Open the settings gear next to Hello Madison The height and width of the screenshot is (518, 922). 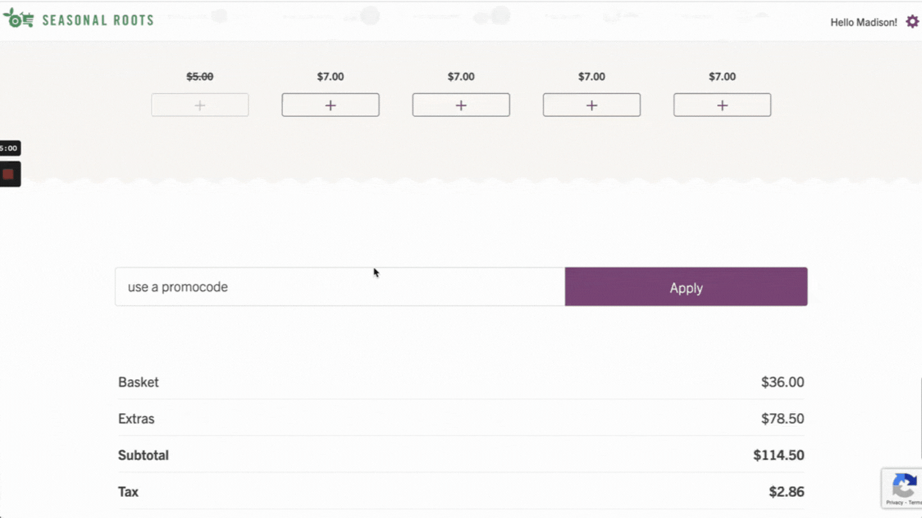tap(912, 22)
